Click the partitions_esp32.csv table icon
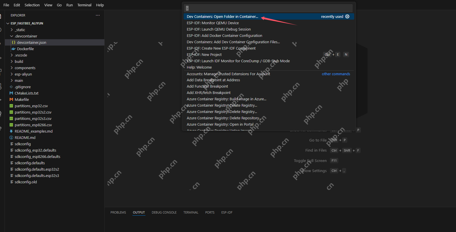The image size is (456, 232). (11, 106)
